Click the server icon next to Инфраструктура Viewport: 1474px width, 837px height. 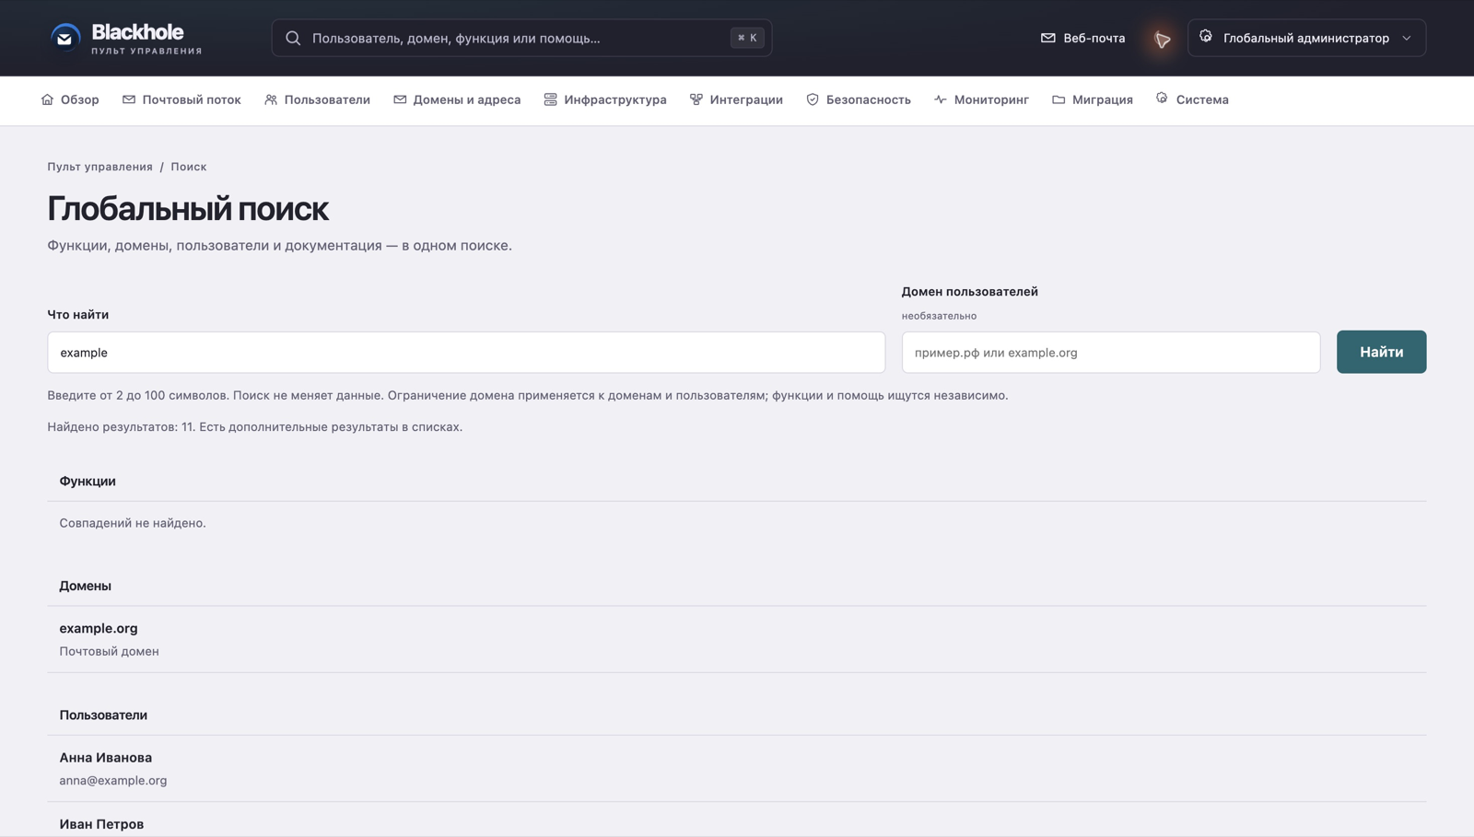pyautogui.click(x=550, y=99)
